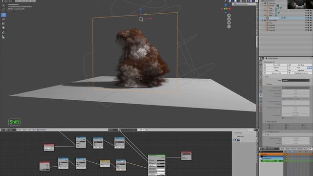Click the Rigid Body Constraint button
Image resolution: width=313 pixels, height=176 pixels.
point(300,73)
